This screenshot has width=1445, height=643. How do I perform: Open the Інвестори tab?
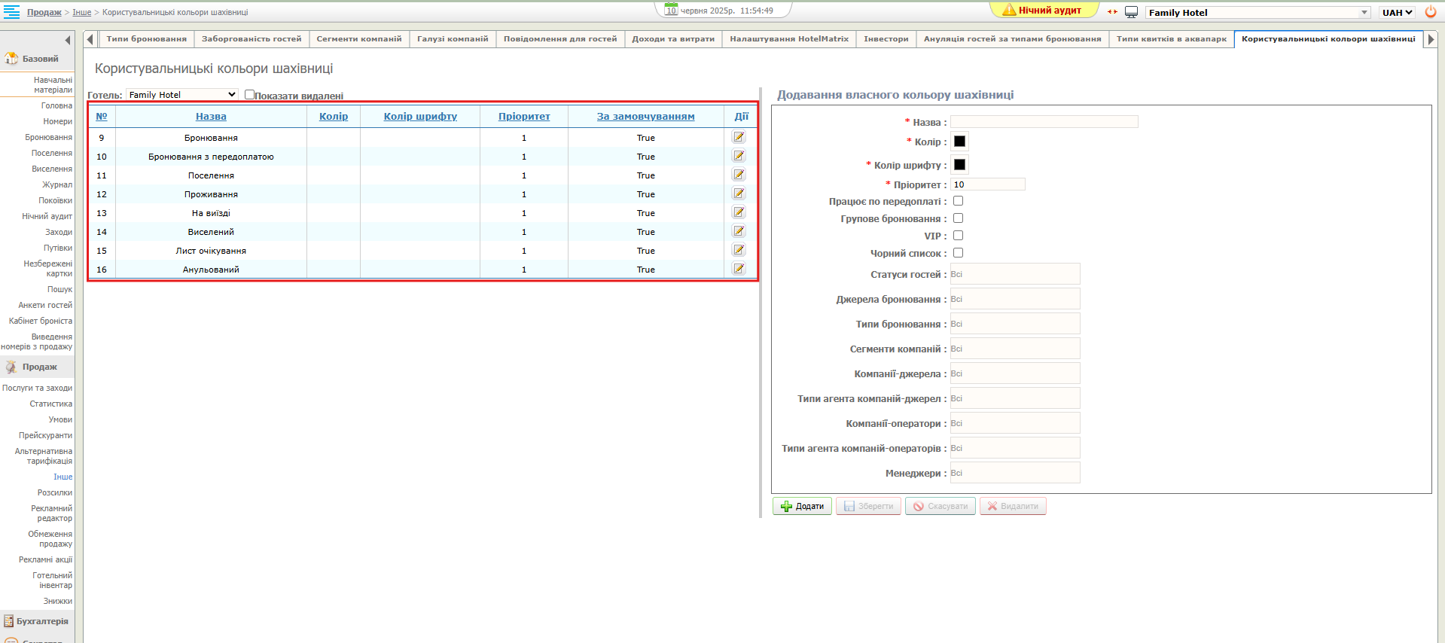coord(886,39)
